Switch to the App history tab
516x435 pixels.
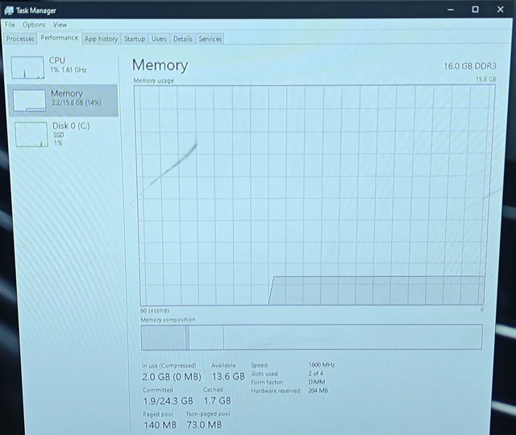pos(101,39)
